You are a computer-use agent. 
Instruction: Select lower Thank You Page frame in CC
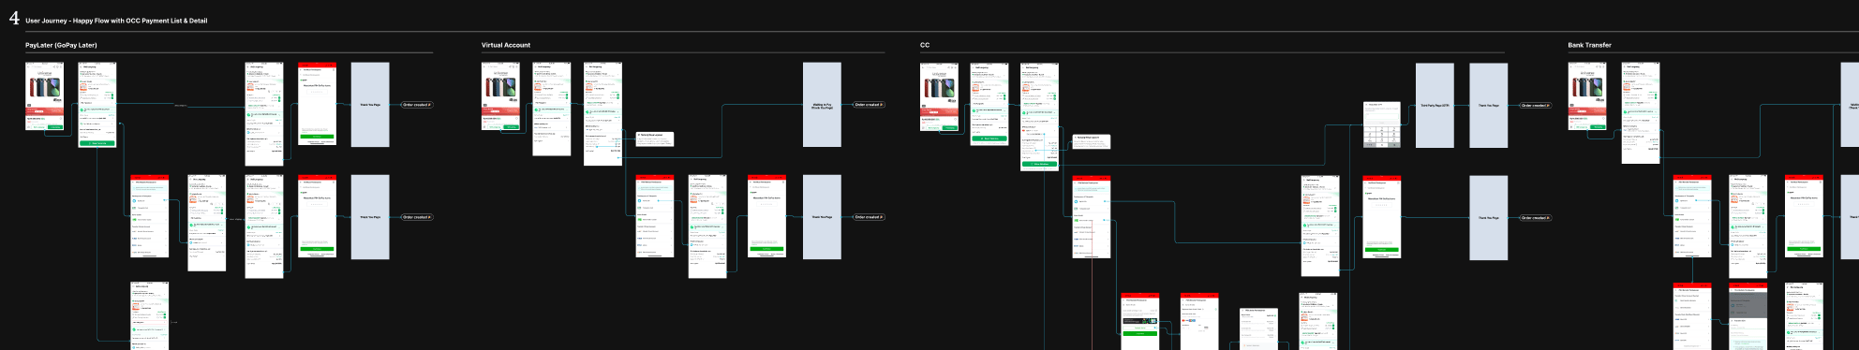(x=1488, y=218)
